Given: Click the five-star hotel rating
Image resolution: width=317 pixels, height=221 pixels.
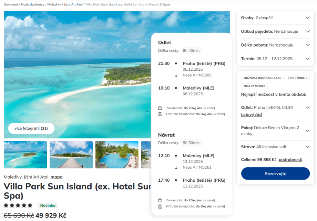Looking at the screenshot, I should [x=18, y=205].
